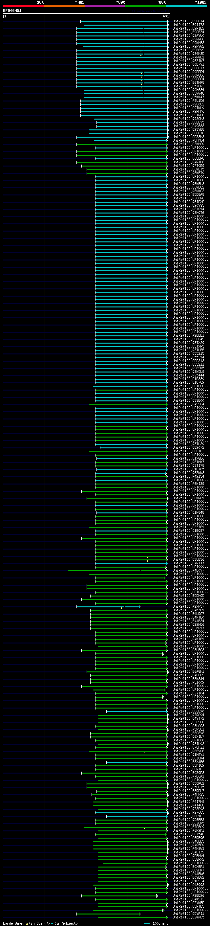Image resolution: width=210 pixels, height=926 pixels.
Task: Select the UniRef100_C1N848 label
Action: (188, 513)
